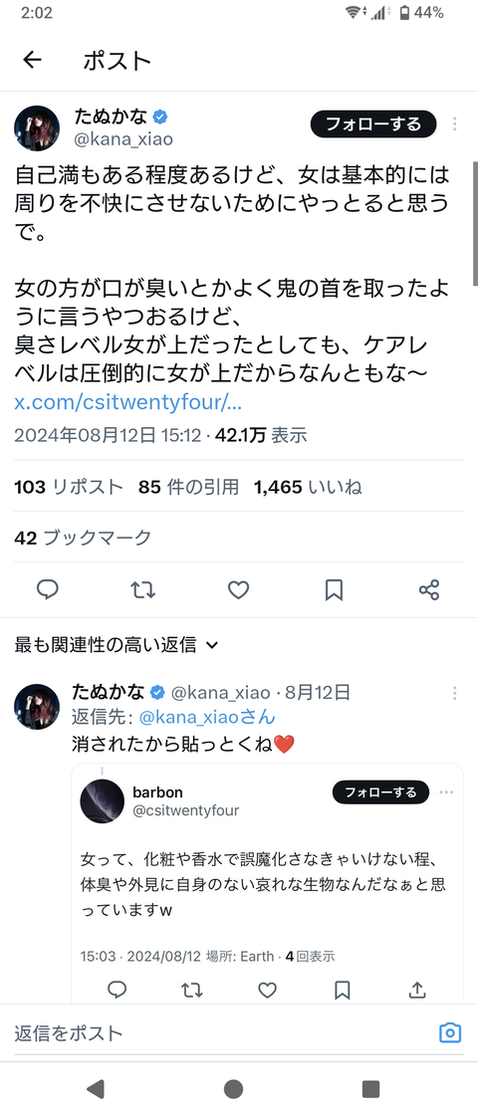This screenshot has height=1116, width=478.
Task: Open the x.com/csitwentyfour link
Action: (x=128, y=403)
